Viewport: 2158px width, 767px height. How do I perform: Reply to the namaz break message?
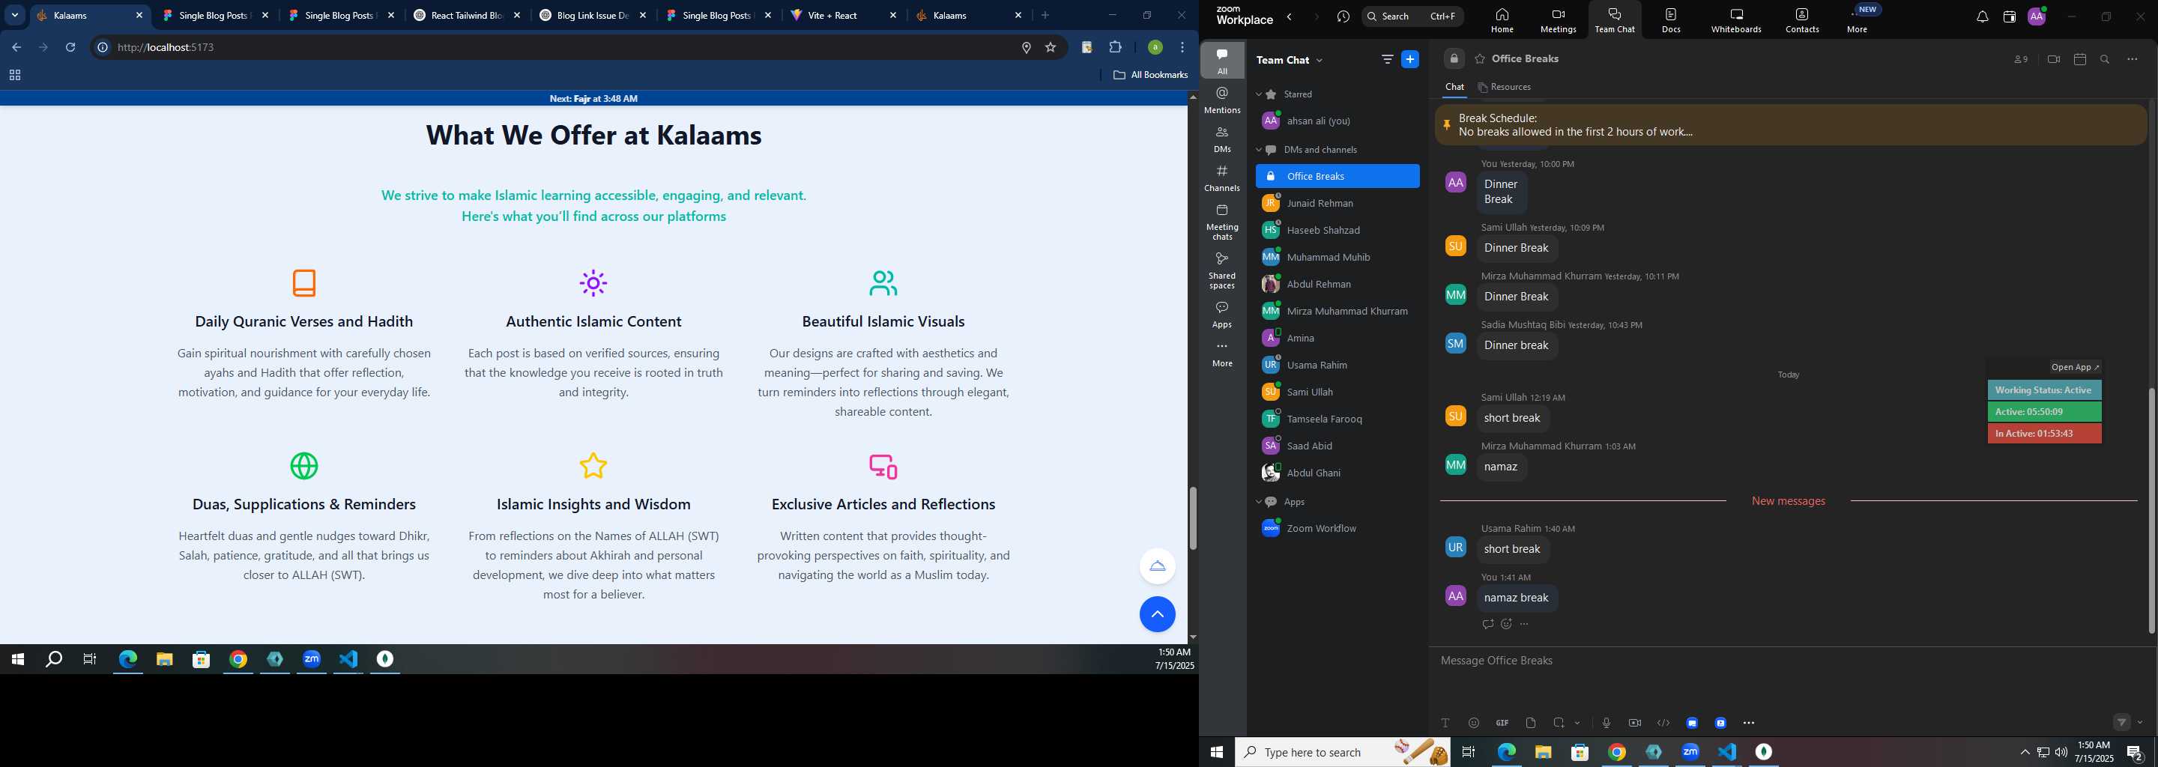(x=1488, y=624)
